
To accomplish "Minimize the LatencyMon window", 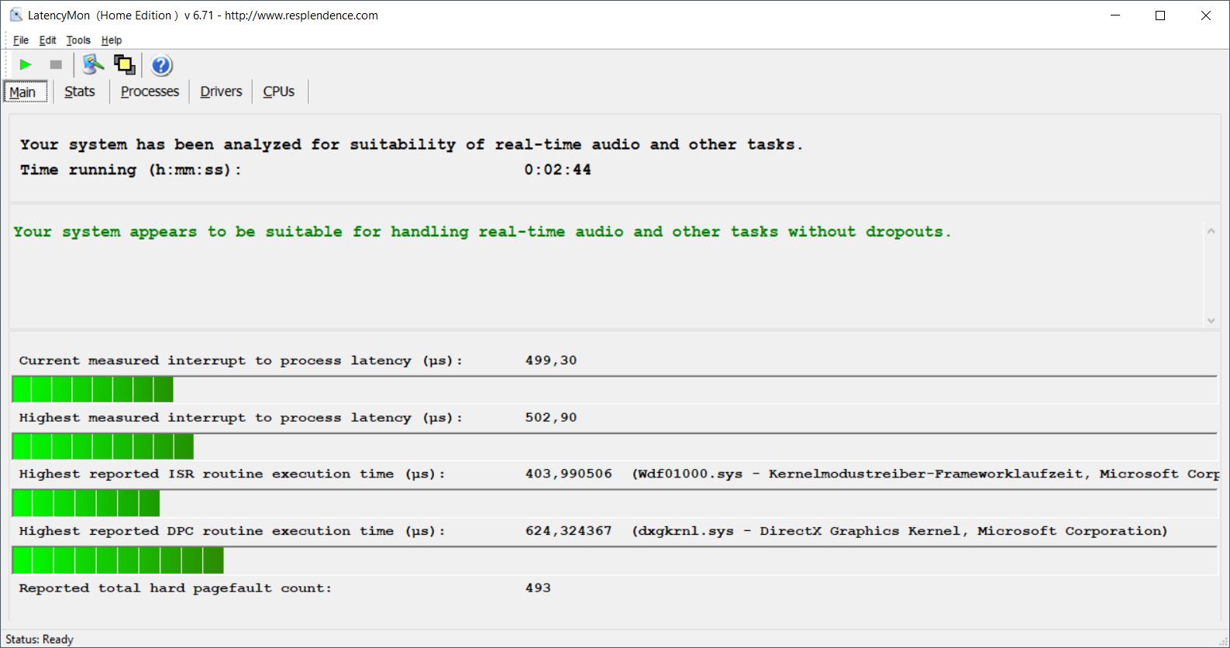I will (x=1115, y=16).
